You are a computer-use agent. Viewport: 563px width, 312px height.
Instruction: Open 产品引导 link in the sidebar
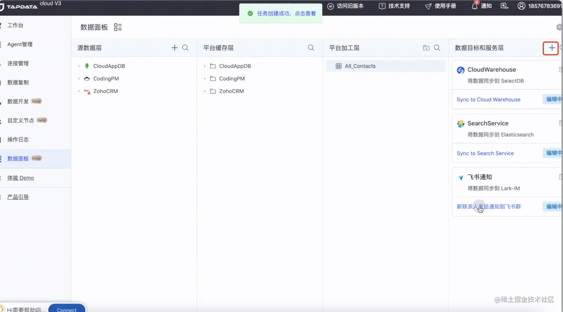18,197
